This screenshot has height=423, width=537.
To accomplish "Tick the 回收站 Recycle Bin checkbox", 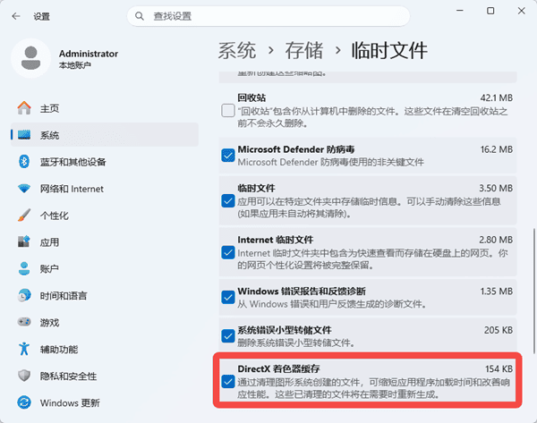I will [x=227, y=111].
